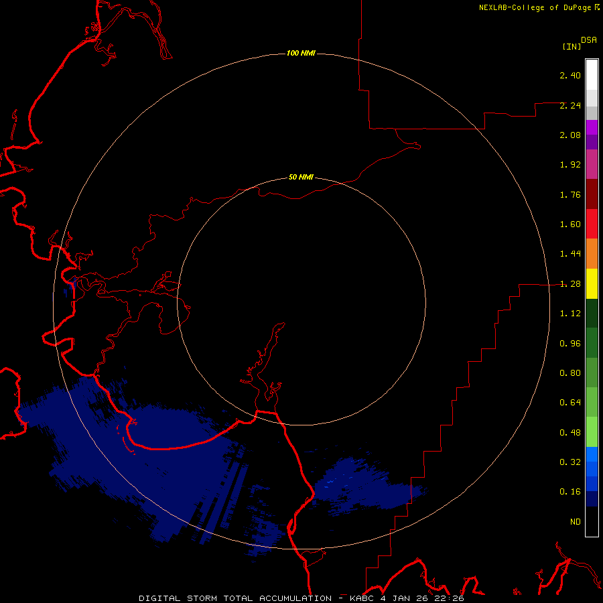Click the black ND swatch in legend
The height and width of the screenshot is (603, 603).
[x=592, y=521]
